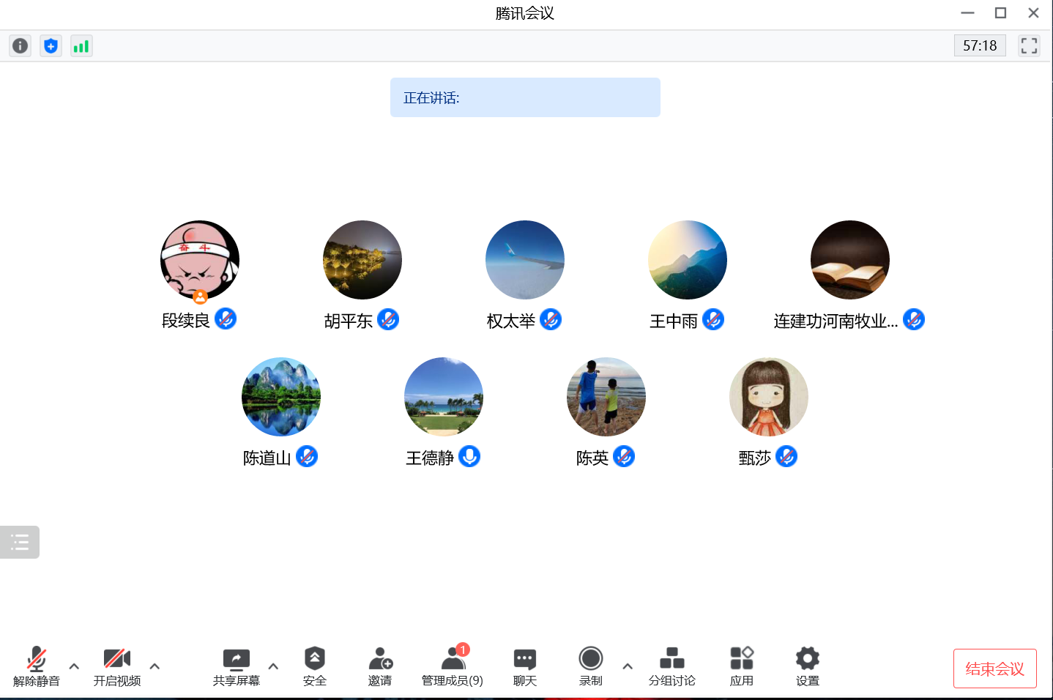
Task: Click 共享屏幕 share screen button
Action: [236, 666]
